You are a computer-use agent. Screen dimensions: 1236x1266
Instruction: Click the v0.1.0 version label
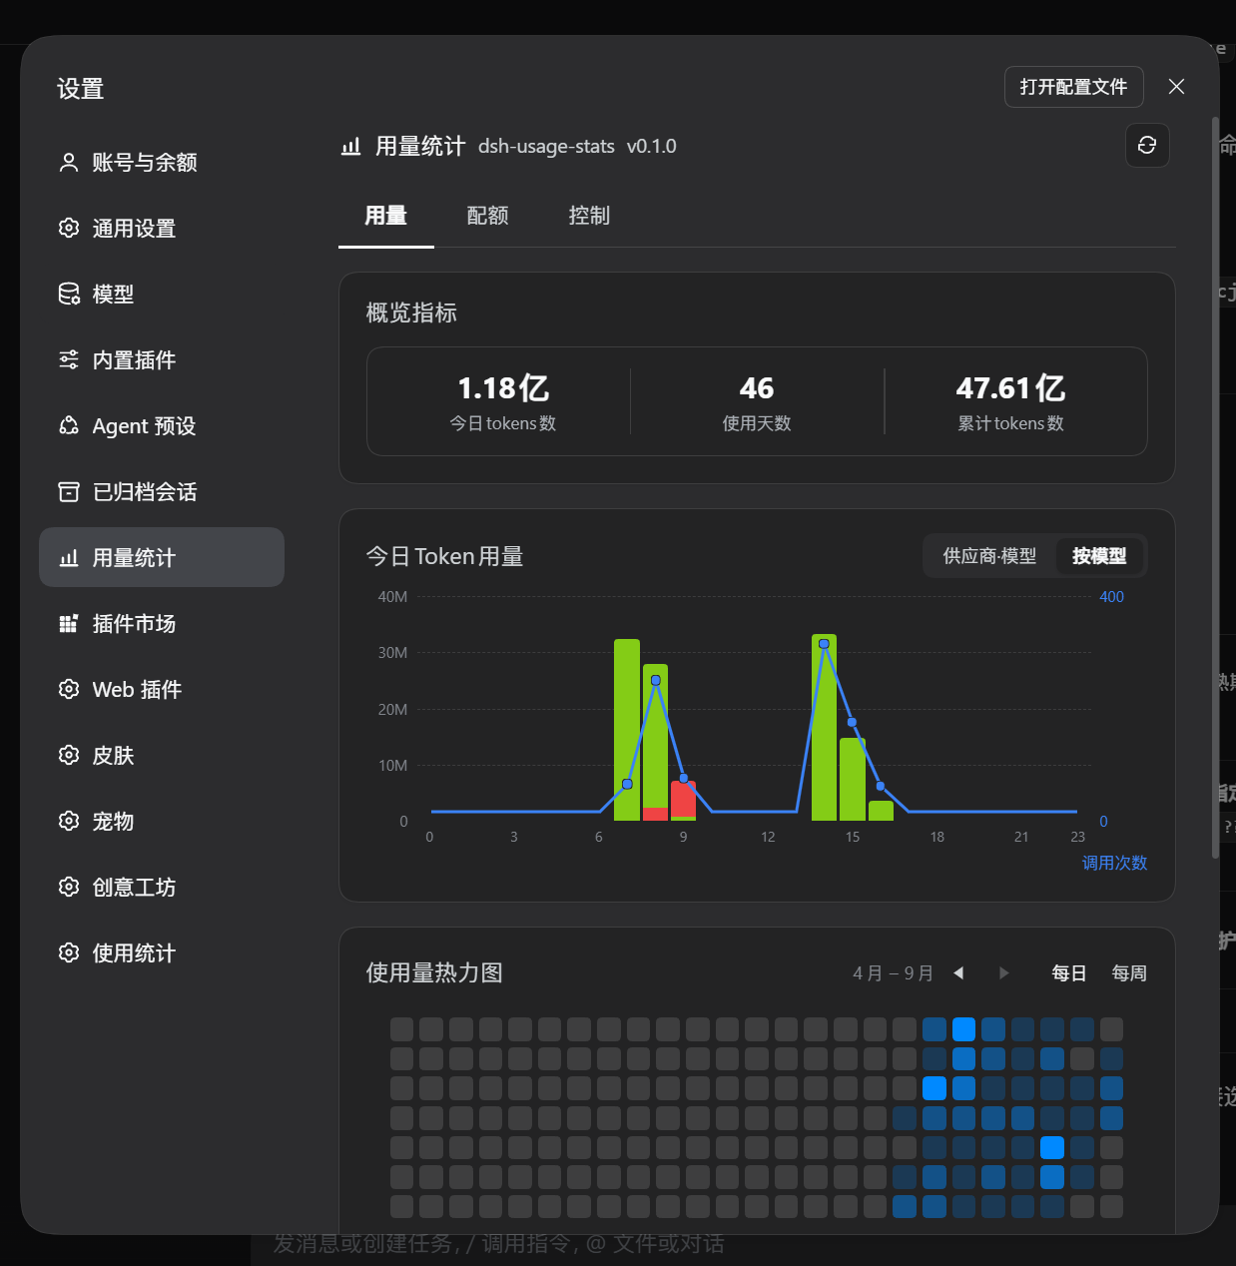point(652,147)
